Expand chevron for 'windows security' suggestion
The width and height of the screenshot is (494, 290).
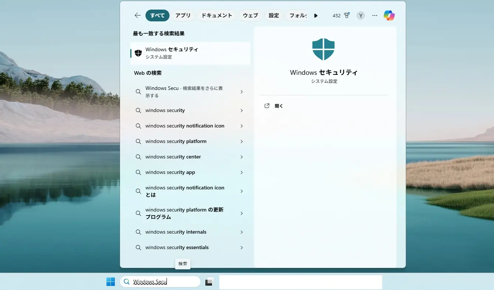[242, 111]
